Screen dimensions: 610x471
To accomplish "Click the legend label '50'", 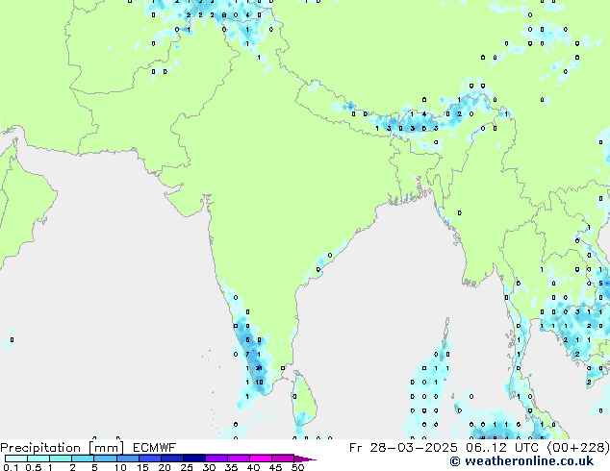I will [x=298, y=467].
